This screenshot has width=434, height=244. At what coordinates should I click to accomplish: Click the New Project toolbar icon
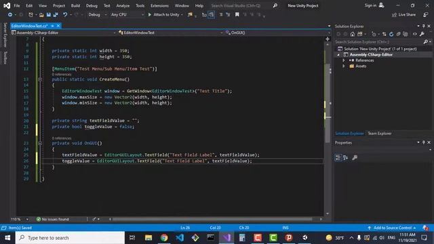[31, 15]
